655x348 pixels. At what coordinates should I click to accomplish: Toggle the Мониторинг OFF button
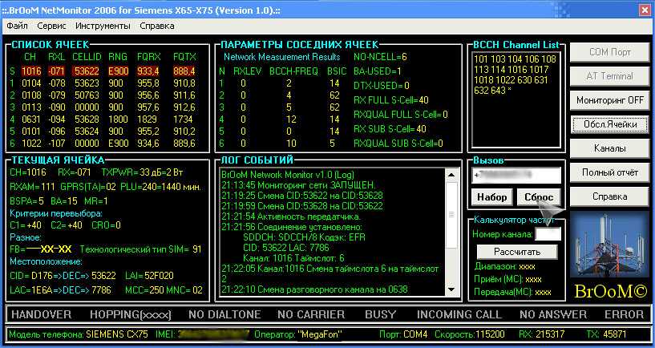(x=610, y=100)
